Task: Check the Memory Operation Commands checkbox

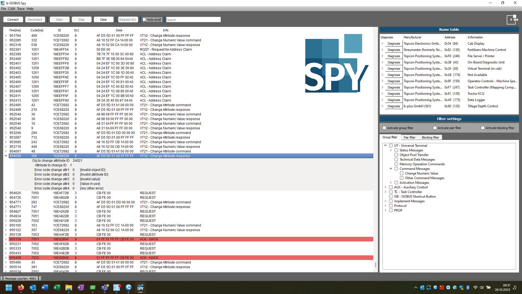Action: coord(396,164)
